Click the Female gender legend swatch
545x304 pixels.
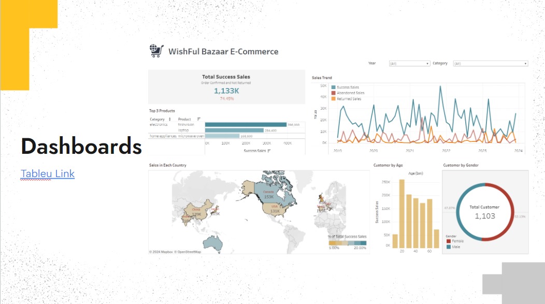coord(448,241)
